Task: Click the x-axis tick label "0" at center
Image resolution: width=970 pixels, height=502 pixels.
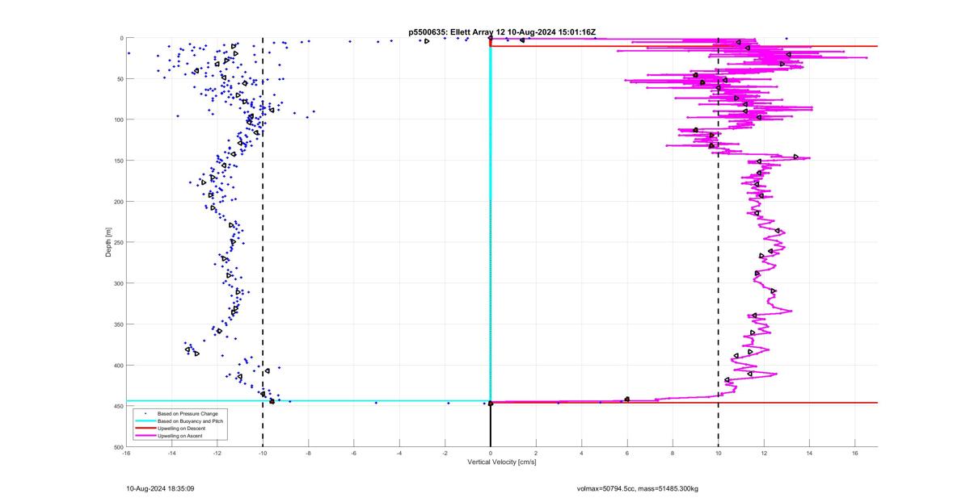Action: (491, 454)
